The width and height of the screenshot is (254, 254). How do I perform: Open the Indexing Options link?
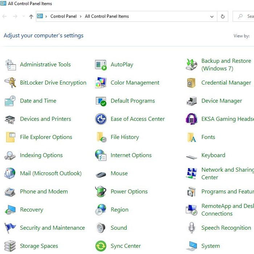41,155
